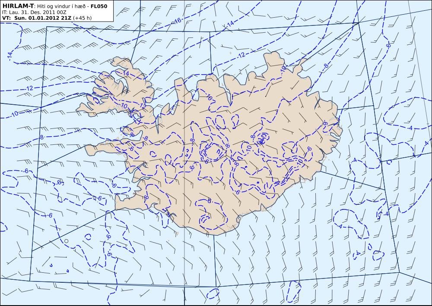Click the HIRLAM-T title in the legend

(x=18, y=6)
